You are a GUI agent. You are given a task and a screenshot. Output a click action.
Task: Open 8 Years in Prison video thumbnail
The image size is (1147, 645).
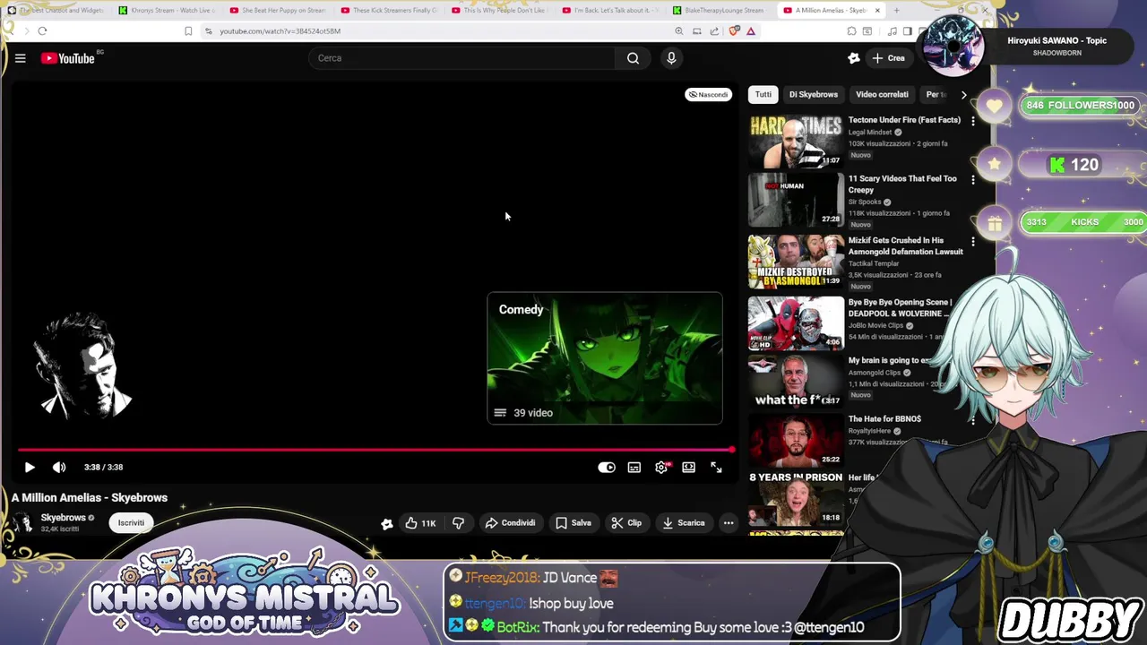point(796,498)
